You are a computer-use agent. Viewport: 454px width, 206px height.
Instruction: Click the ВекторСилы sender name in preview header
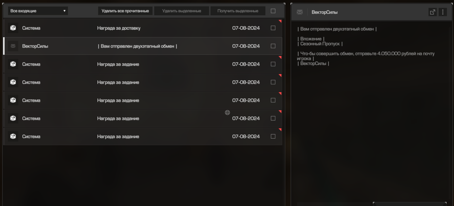tap(324, 12)
